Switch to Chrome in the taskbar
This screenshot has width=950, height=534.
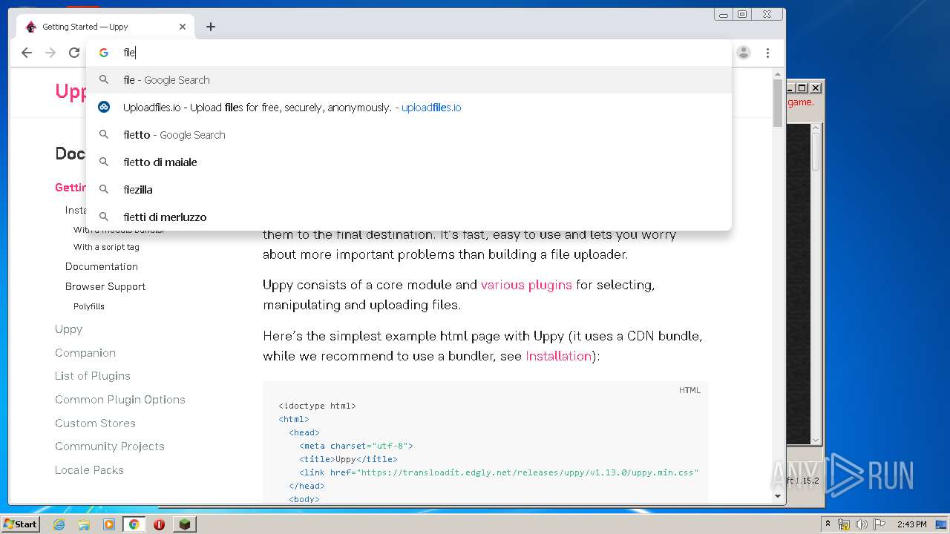(x=134, y=524)
